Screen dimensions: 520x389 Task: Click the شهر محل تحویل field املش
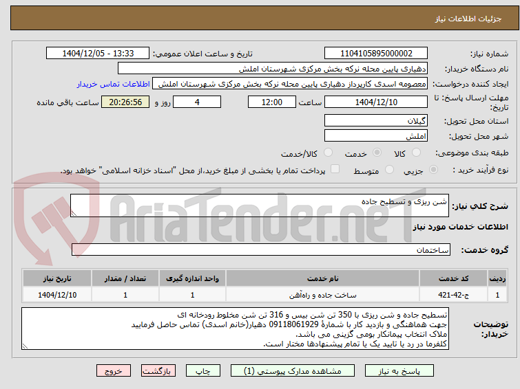click(376, 135)
